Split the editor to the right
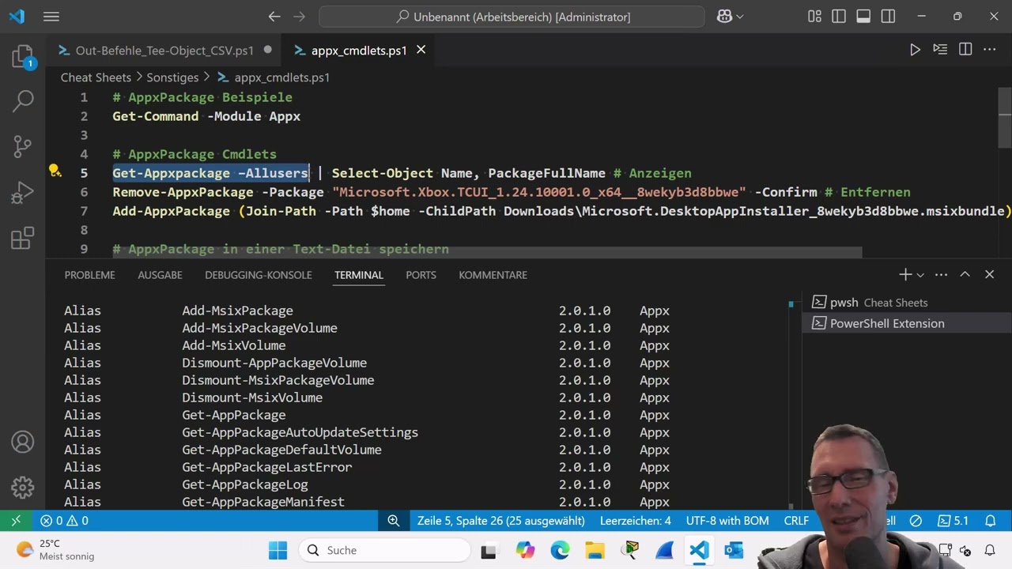 coord(965,50)
